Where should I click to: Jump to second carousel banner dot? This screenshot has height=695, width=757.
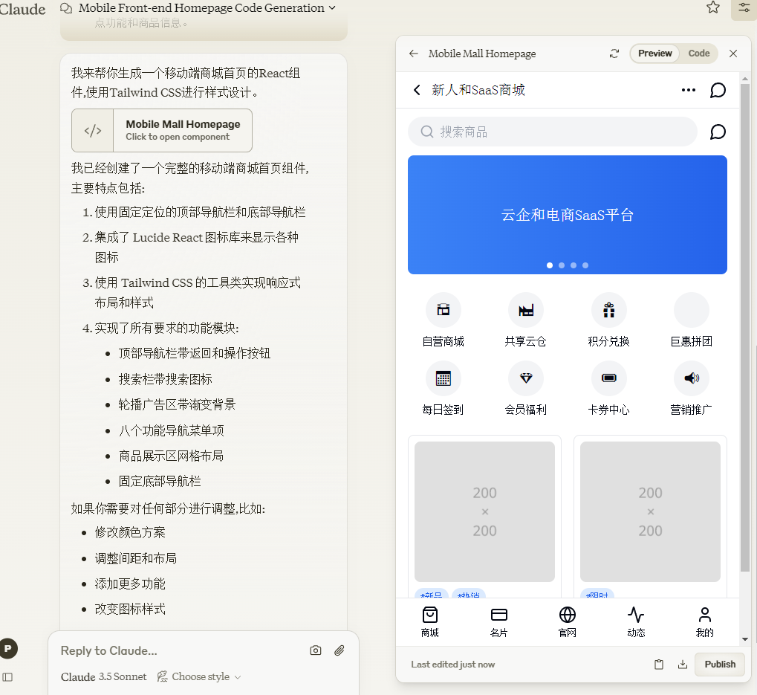click(x=562, y=265)
